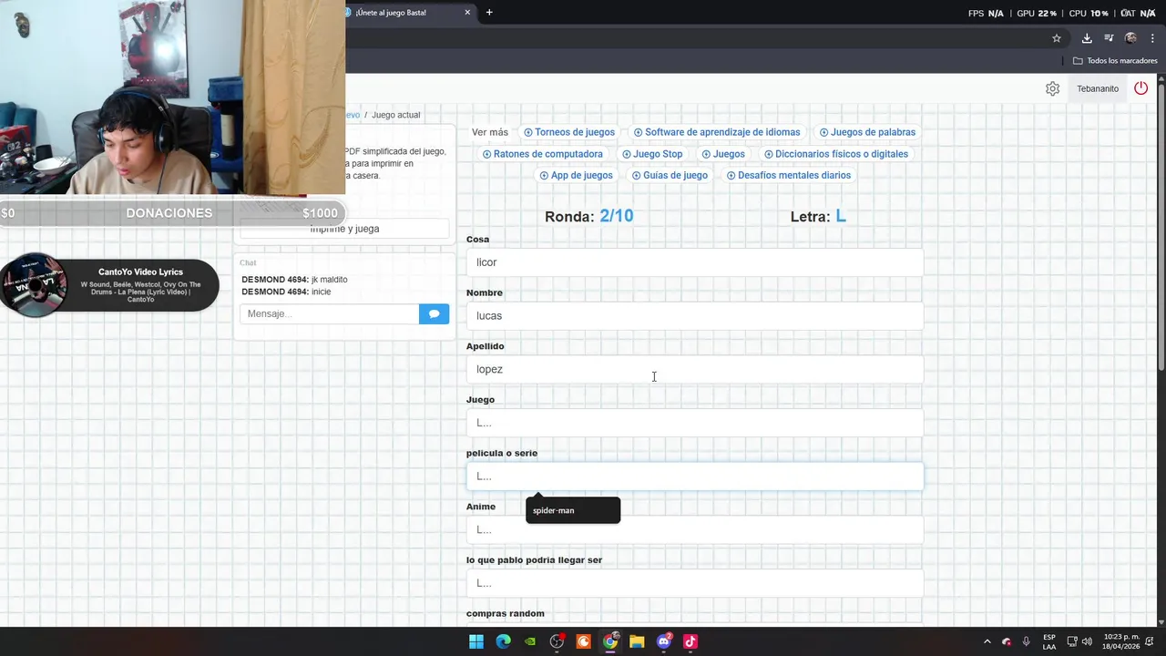Screen dimensions: 1166x656
Task: Open Desafíos mentales diarios link
Action: tap(789, 175)
